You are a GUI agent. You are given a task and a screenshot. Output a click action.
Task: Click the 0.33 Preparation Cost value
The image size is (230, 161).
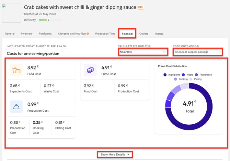point(15,123)
